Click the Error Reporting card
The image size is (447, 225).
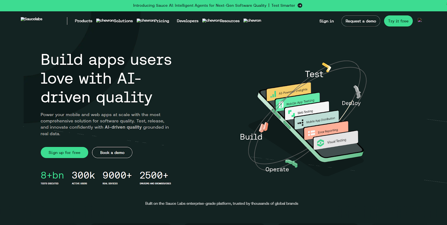326,131
